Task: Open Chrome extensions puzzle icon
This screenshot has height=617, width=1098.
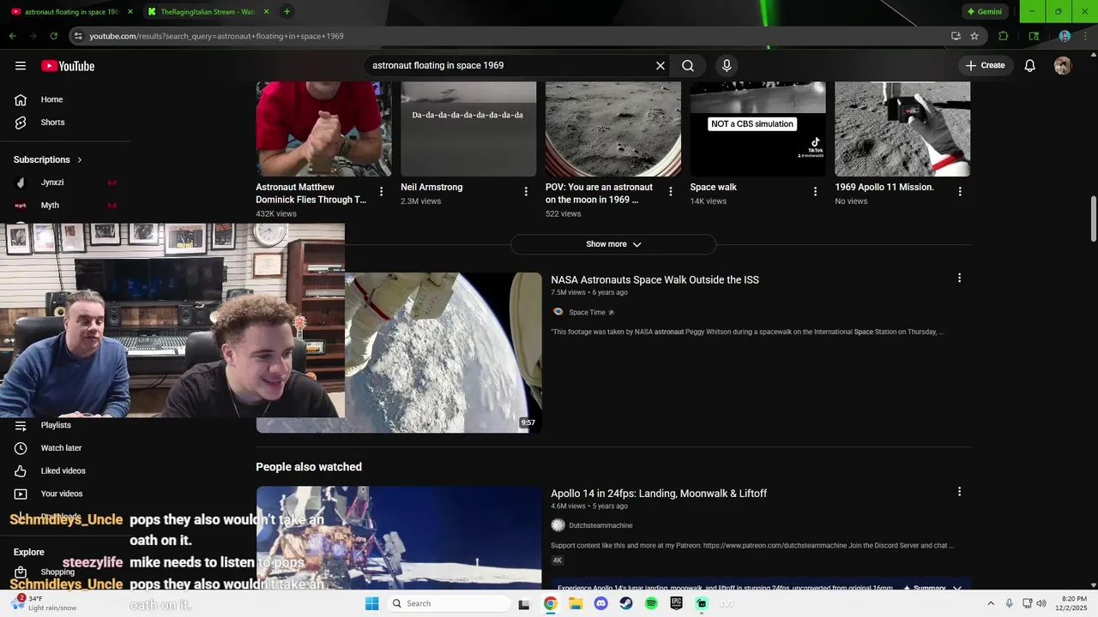Action: pyautogui.click(x=1003, y=36)
